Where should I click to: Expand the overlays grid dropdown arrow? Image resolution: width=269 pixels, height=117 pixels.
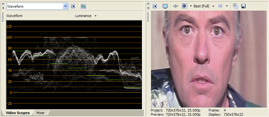[x=227, y=6]
